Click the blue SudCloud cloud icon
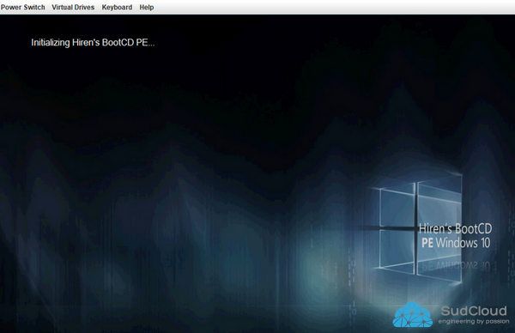The width and height of the screenshot is (515, 333). click(413, 315)
